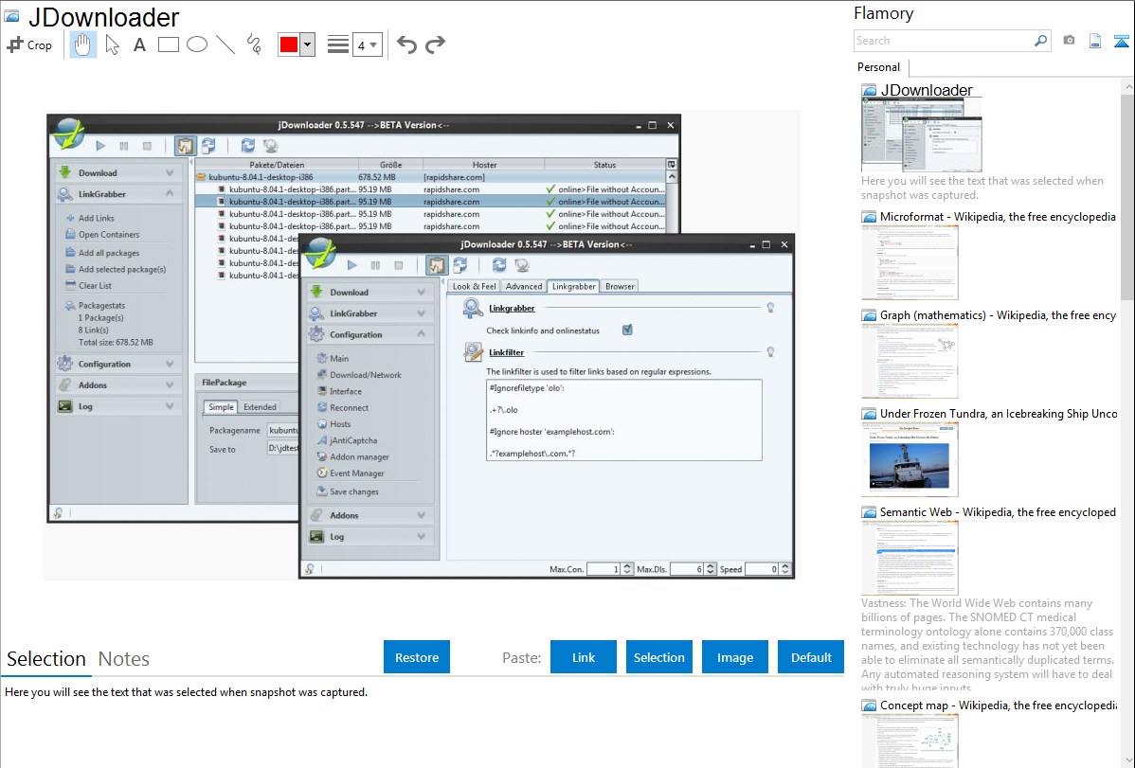Click the Paste Default button
Screen dimensions: 1135x768
[811, 657]
